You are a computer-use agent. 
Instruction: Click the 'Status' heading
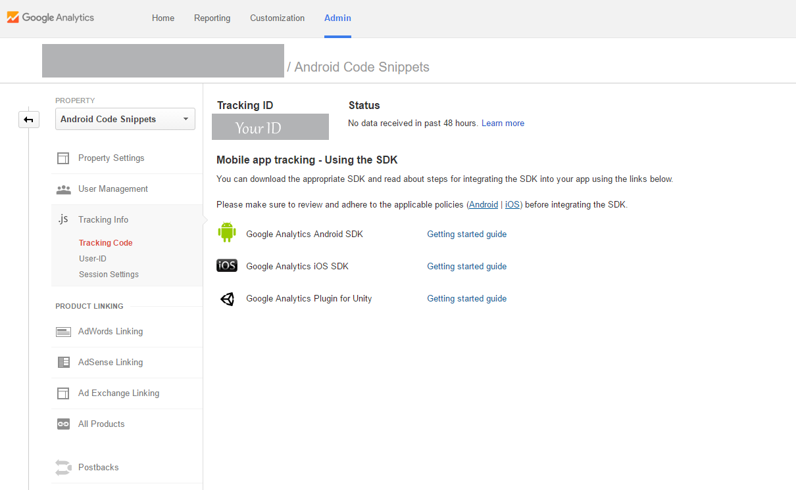[x=364, y=106]
